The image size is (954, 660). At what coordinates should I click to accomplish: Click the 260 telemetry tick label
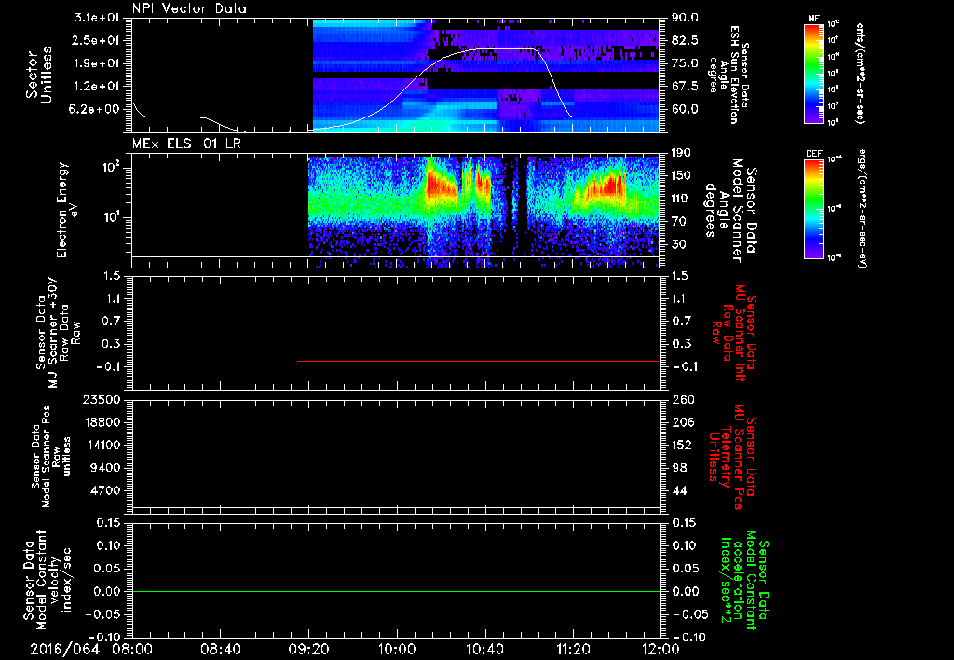point(682,399)
